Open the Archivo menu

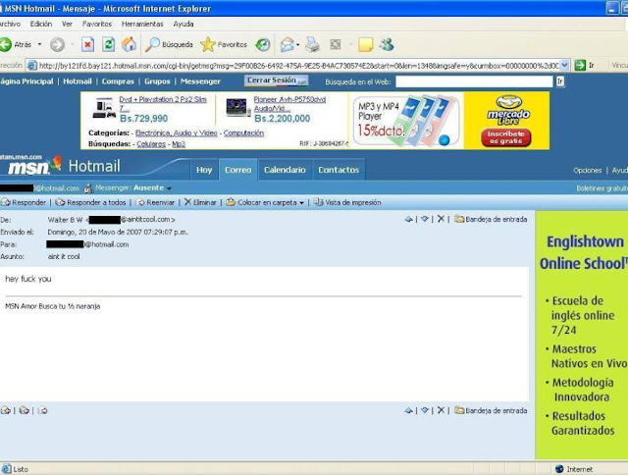point(10,24)
